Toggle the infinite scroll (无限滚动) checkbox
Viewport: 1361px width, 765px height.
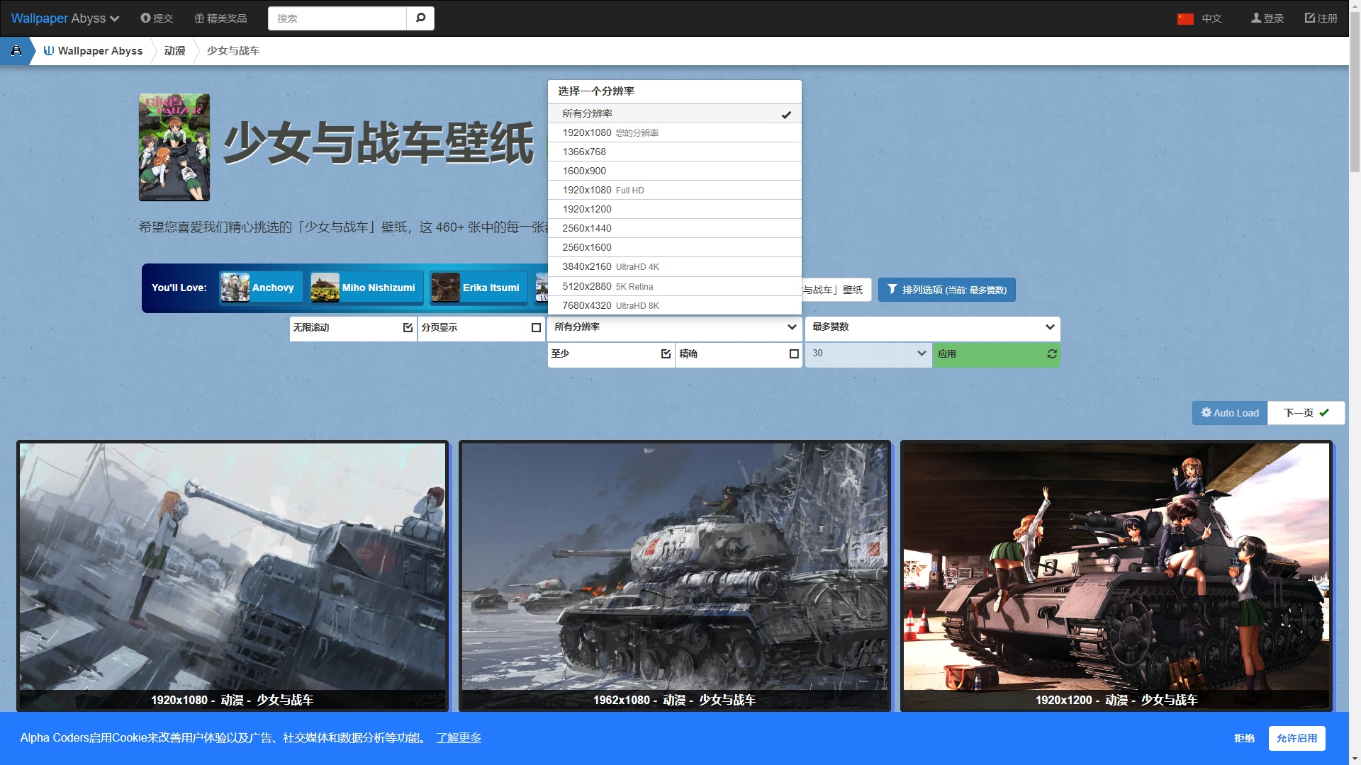pyautogui.click(x=408, y=327)
